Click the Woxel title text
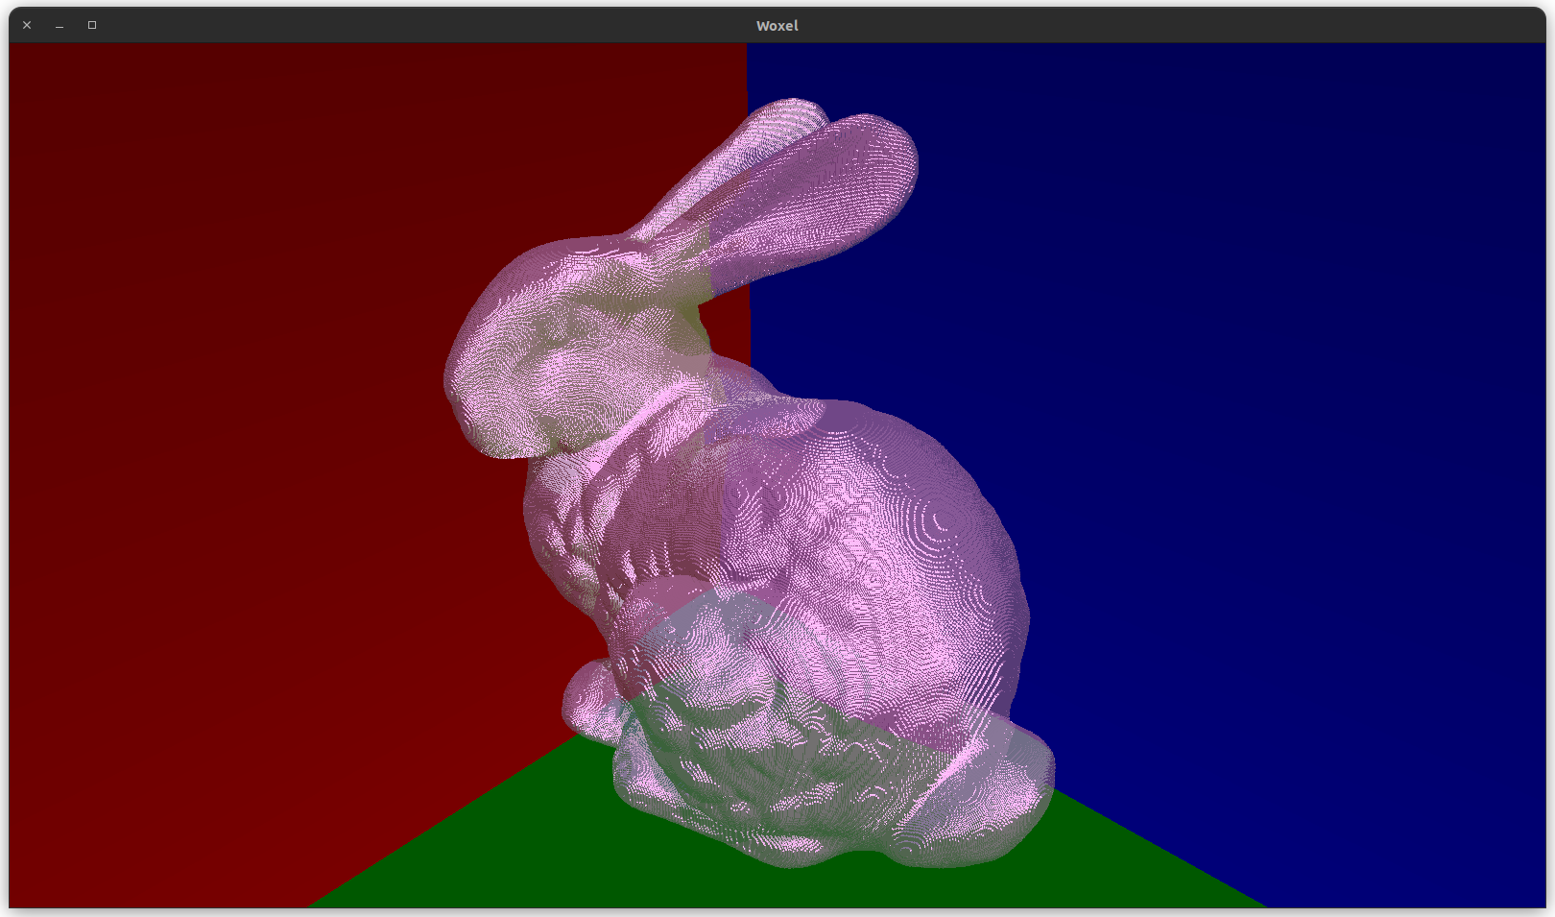 pyautogui.click(x=777, y=26)
